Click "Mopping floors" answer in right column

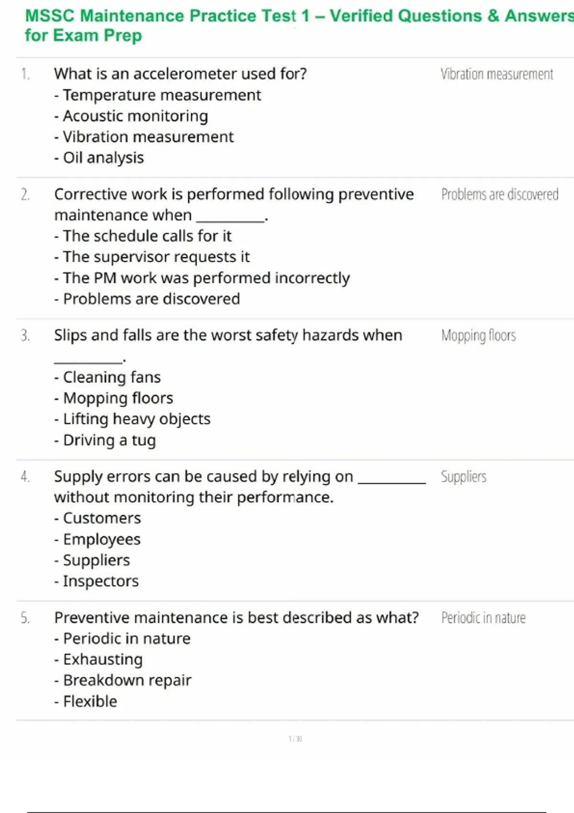[x=478, y=335]
